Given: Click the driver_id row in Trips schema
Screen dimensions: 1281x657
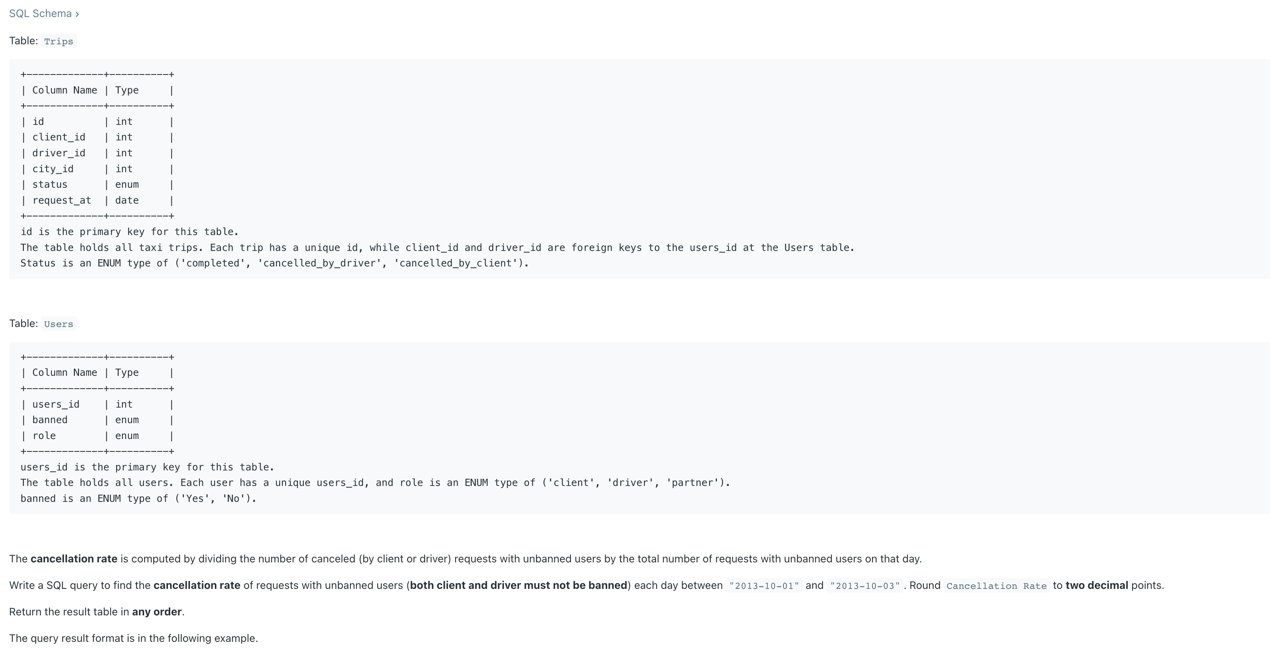Looking at the screenshot, I should click(97, 153).
